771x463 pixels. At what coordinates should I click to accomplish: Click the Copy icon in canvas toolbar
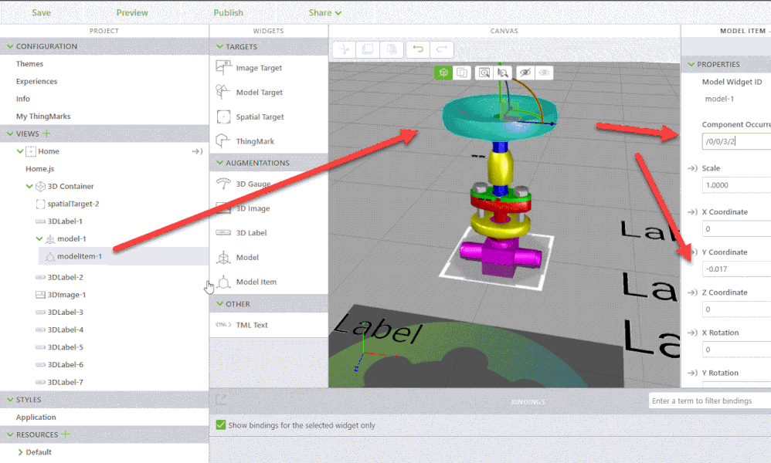(367, 49)
